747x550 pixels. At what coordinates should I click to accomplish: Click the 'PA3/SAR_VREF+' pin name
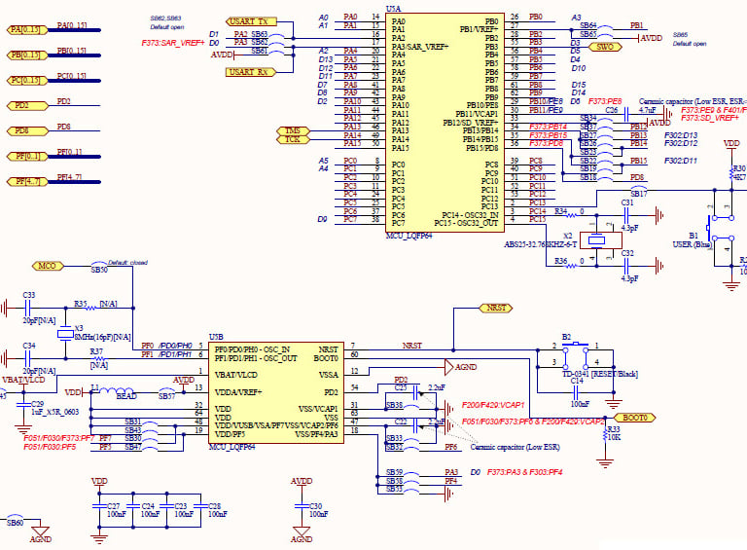[420, 47]
